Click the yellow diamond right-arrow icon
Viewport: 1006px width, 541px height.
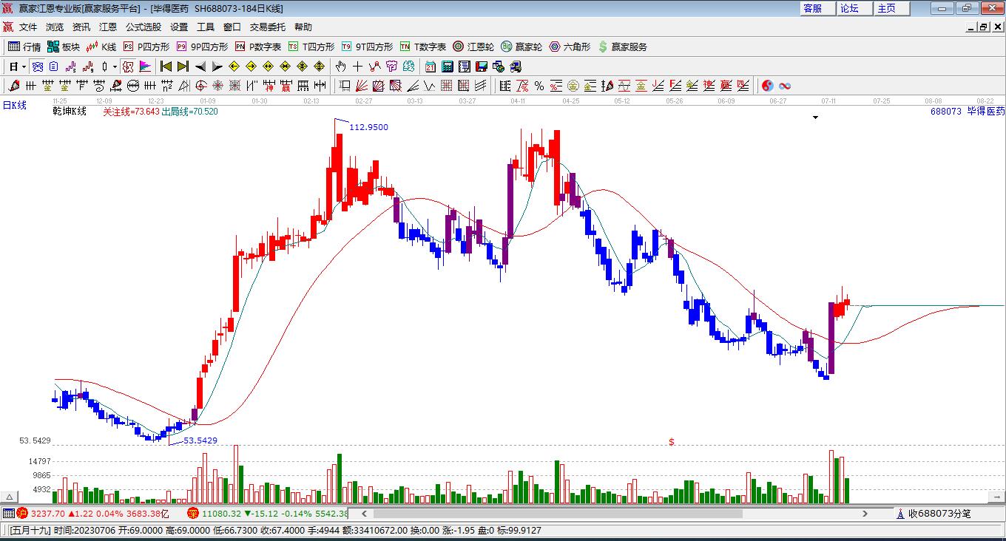click(x=251, y=67)
